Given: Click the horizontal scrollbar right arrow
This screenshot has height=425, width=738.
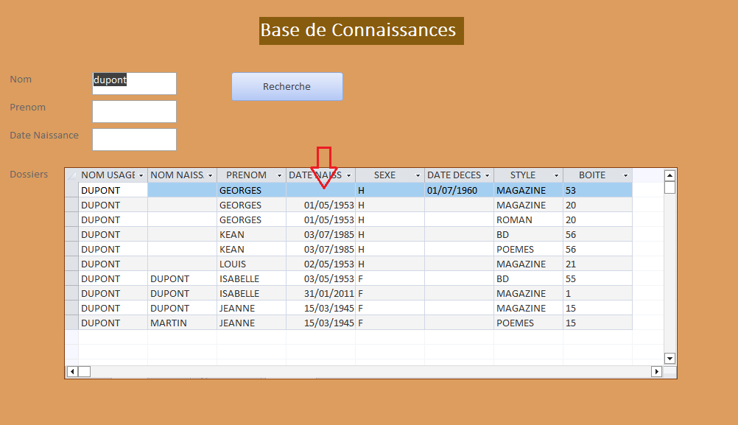Looking at the screenshot, I should pyautogui.click(x=656, y=371).
